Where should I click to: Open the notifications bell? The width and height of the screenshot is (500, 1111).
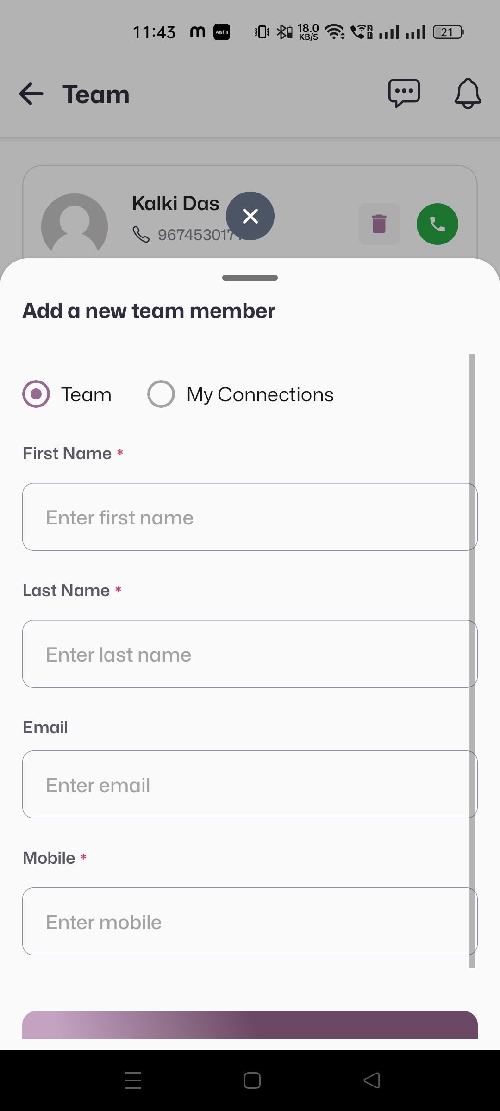click(468, 94)
